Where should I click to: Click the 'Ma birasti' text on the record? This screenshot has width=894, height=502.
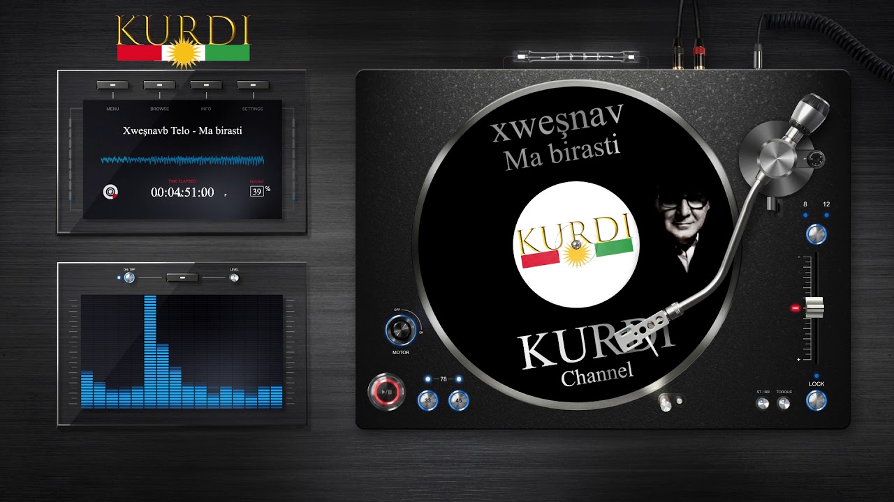tap(563, 154)
